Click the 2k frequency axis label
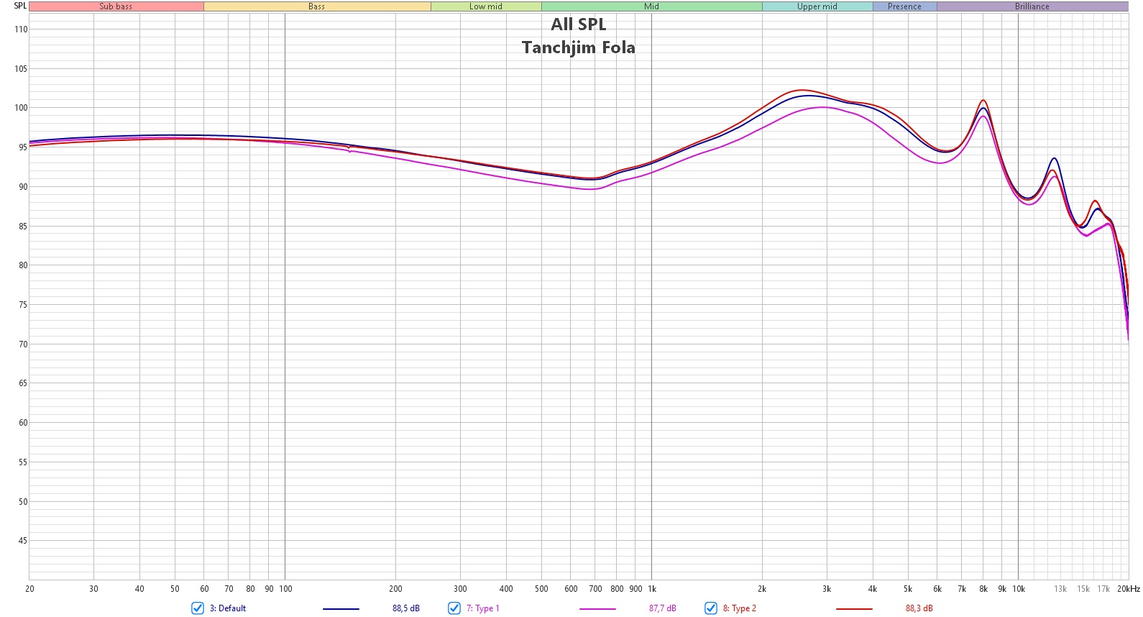Viewport: 1143px width, 617px height. pyautogui.click(x=762, y=589)
